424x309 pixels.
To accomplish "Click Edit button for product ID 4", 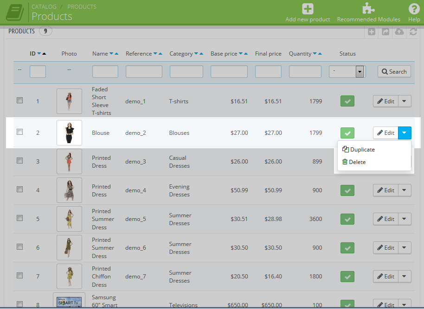I will coord(385,190).
